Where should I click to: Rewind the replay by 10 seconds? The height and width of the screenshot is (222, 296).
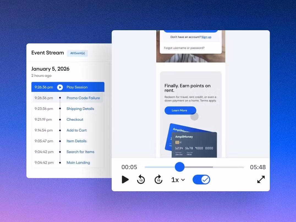click(141, 180)
